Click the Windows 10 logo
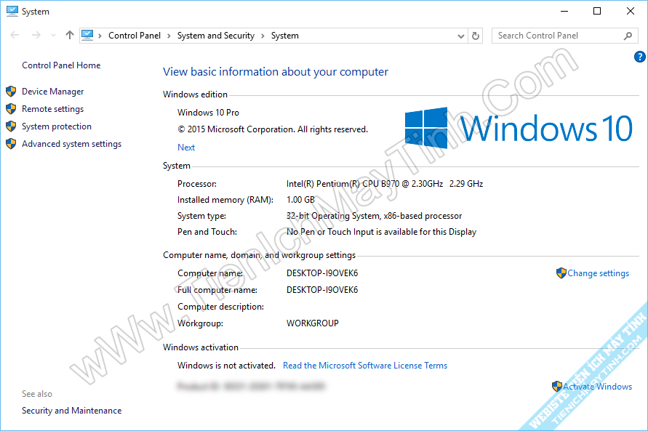This screenshot has width=648, height=431. (519, 128)
